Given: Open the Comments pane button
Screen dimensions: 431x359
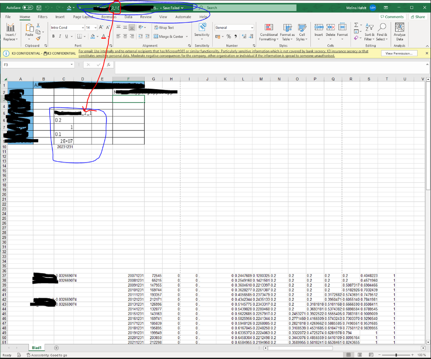Looking at the screenshot, I should (392, 17).
